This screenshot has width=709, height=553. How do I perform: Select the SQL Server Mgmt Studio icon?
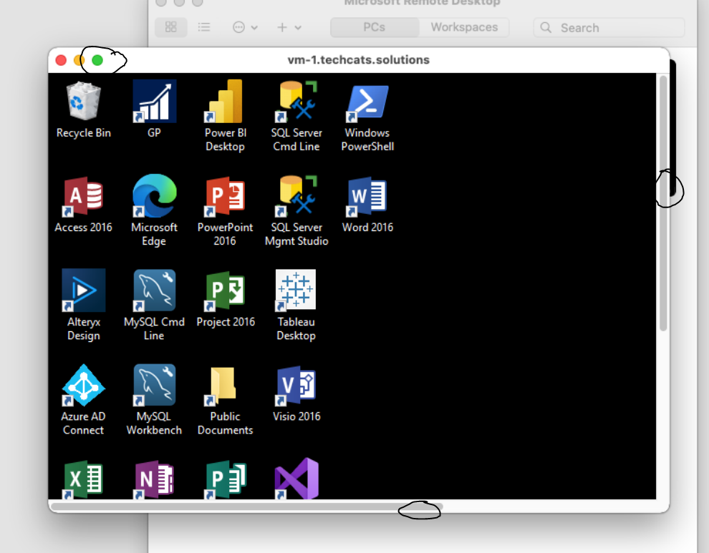(x=296, y=195)
